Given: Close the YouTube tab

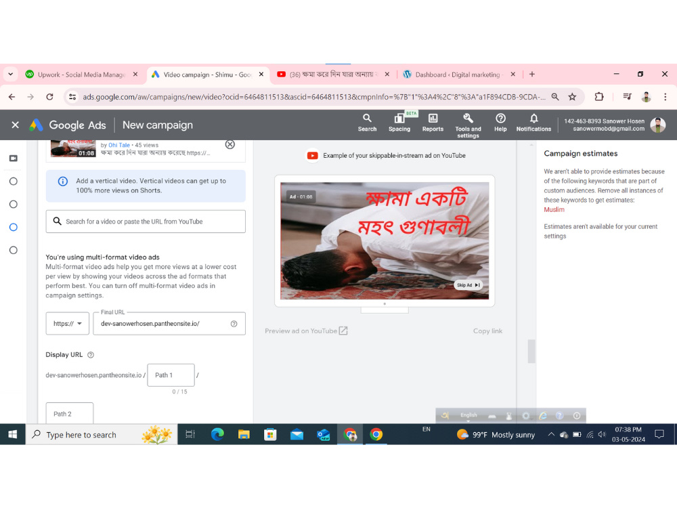Looking at the screenshot, I should point(387,75).
